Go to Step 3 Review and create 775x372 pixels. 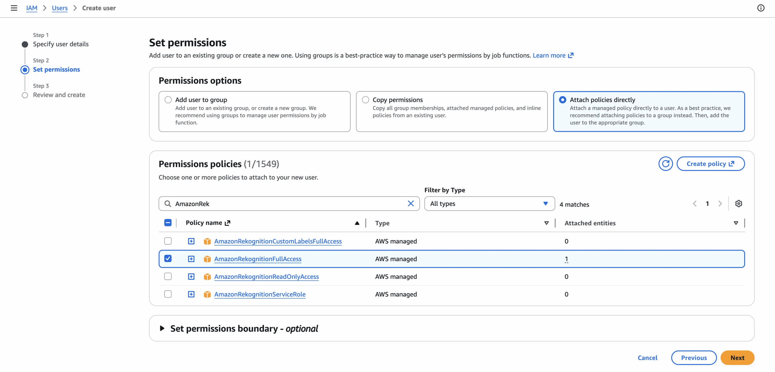[x=59, y=95]
